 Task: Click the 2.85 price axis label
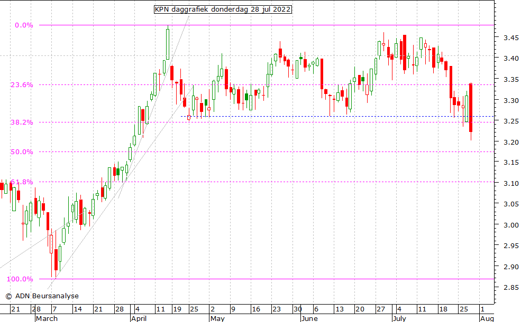[511, 288]
